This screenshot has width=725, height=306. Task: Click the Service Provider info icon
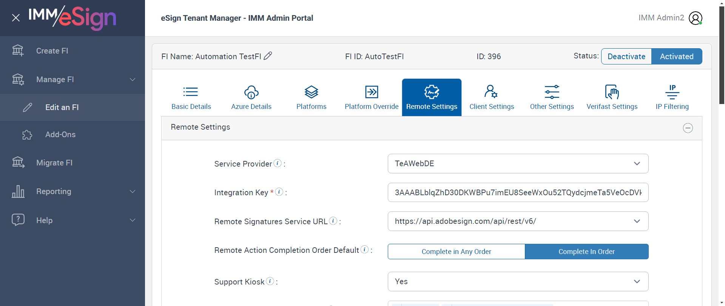(278, 163)
